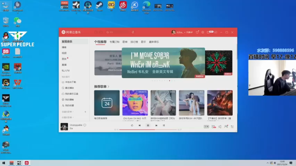Select the Studio One desktop shortcut
296x166 pixels.
76,7
